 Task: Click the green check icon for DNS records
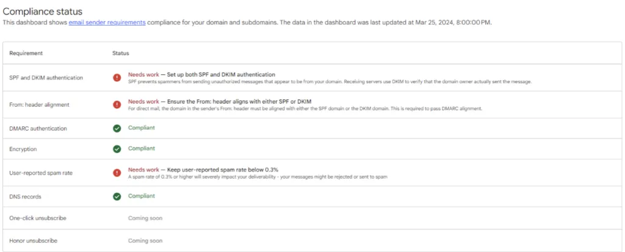pyautogui.click(x=117, y=196)
